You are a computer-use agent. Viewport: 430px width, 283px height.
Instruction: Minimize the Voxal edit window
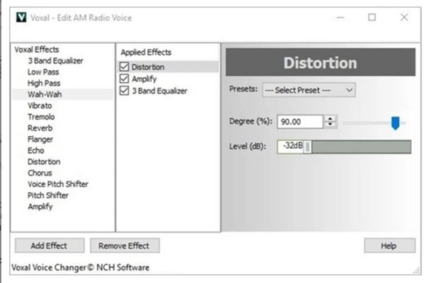pos(340,18)
